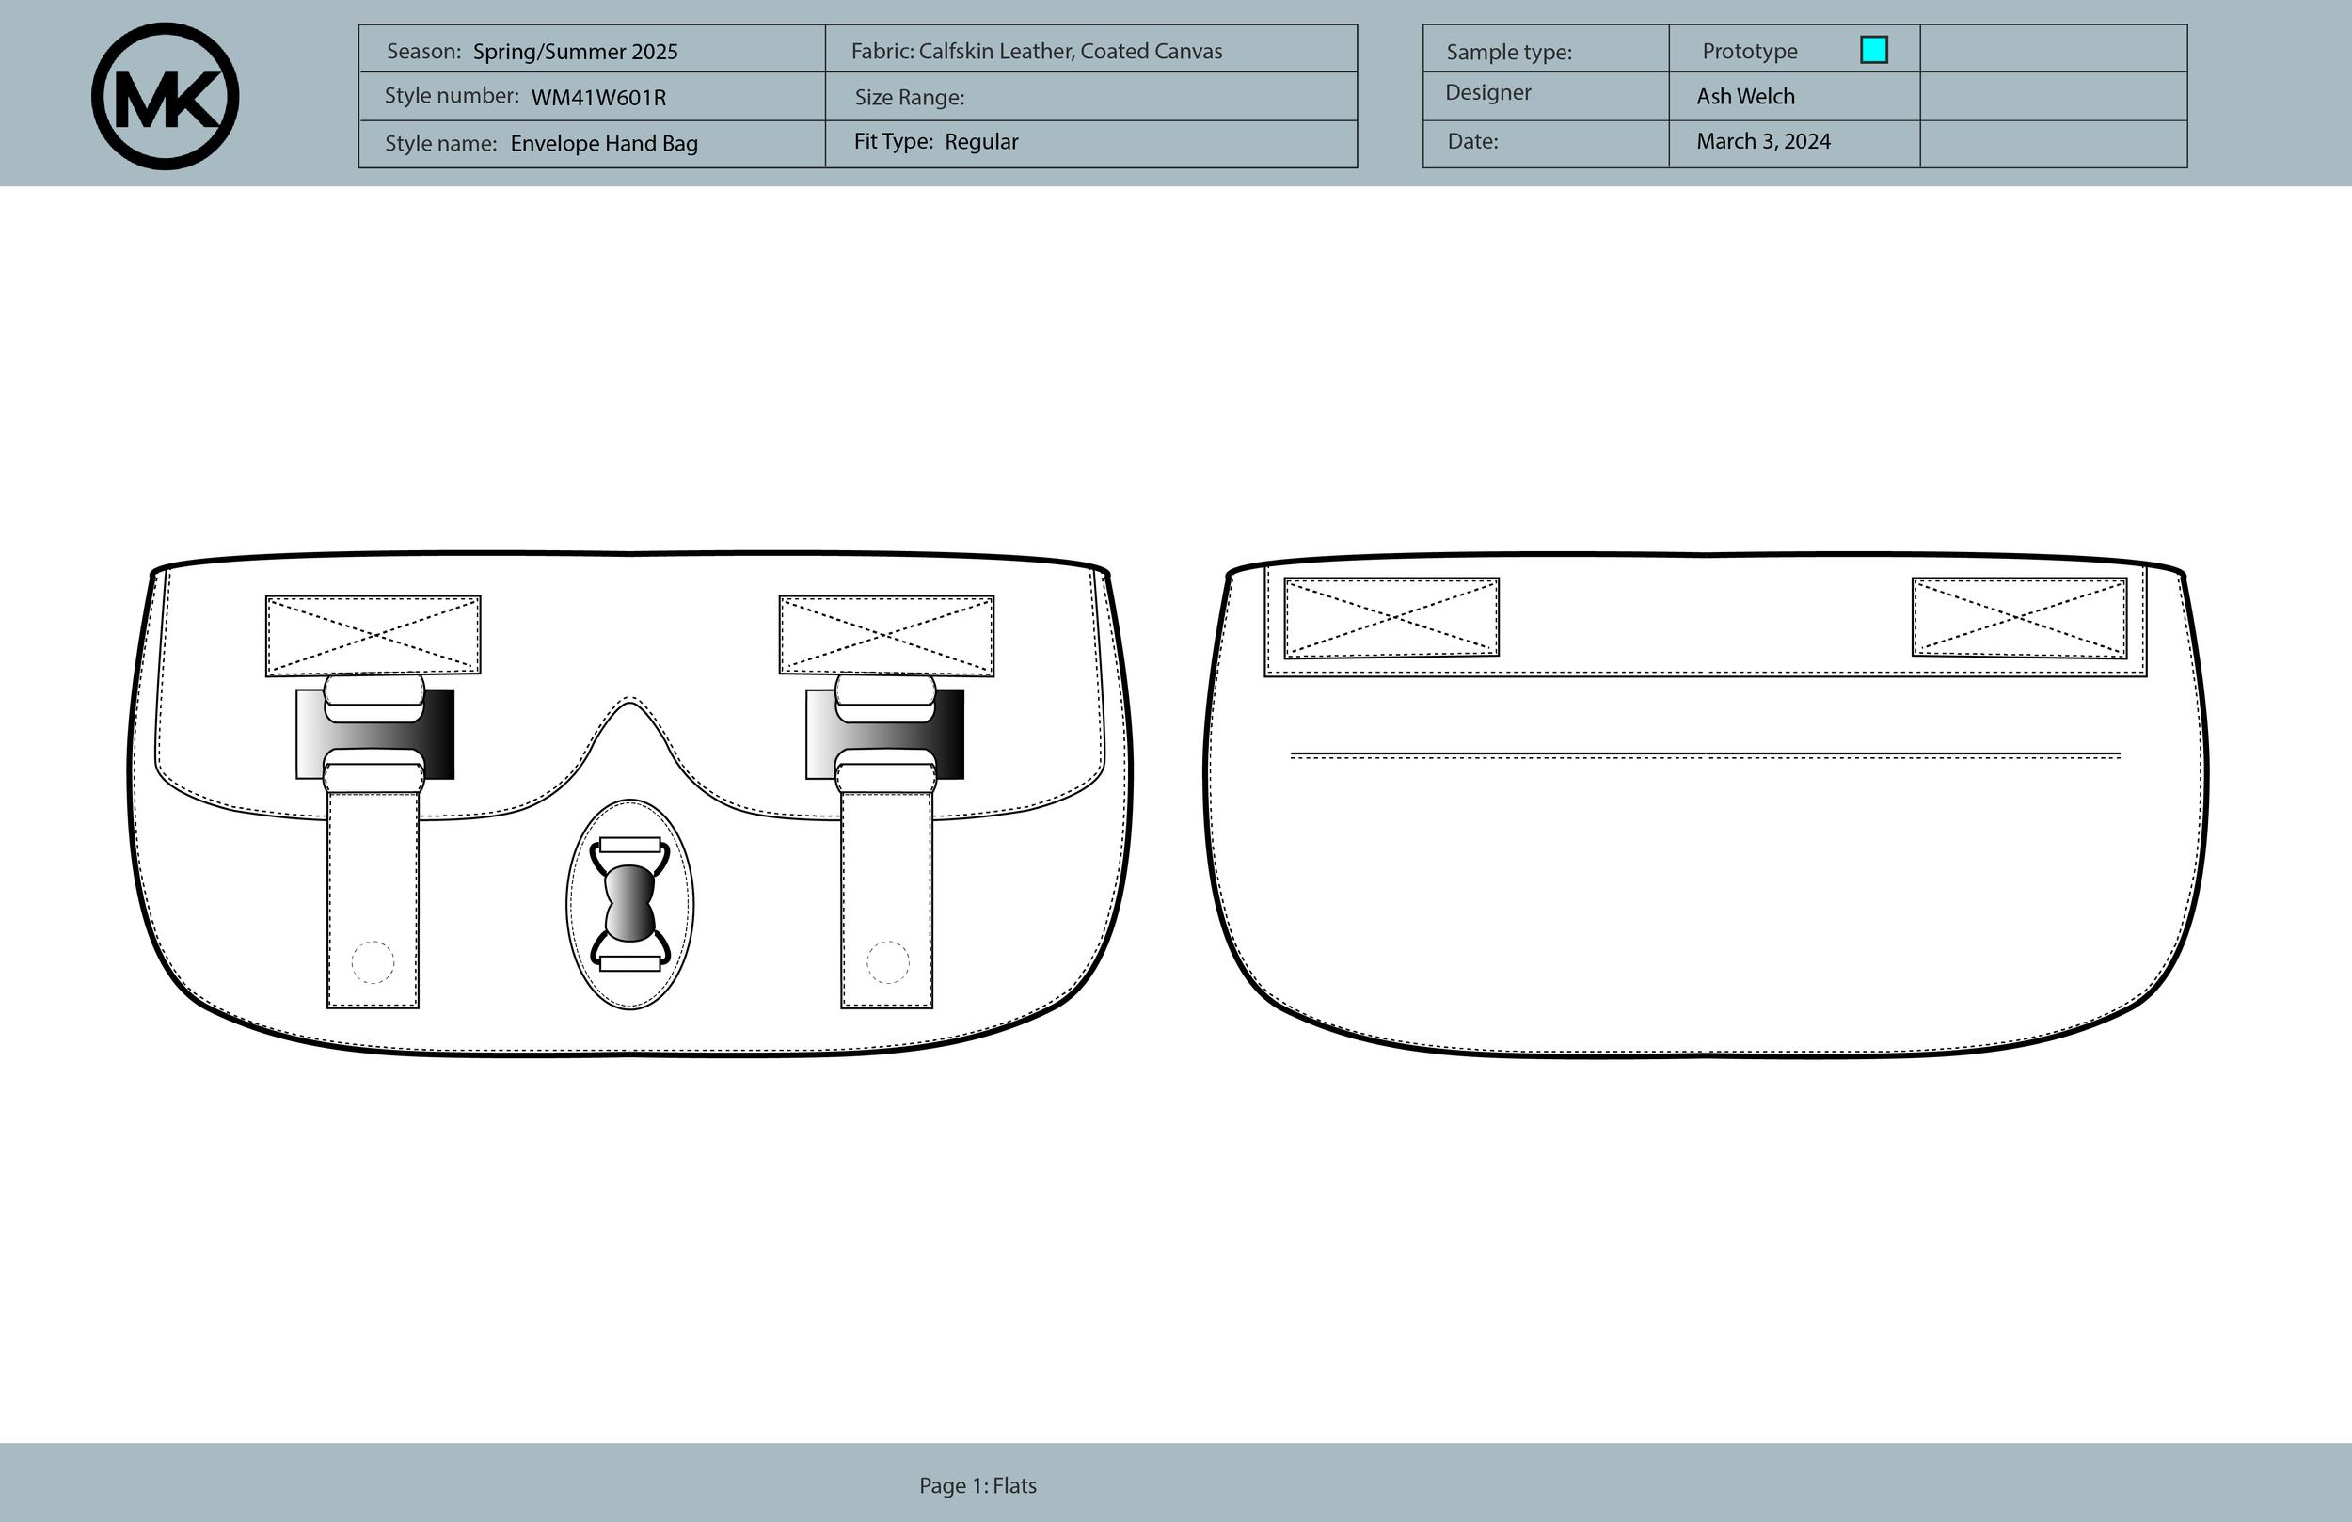
Task: Toggle the Prototype sample type checkbox
Action: coord(1874,50)
